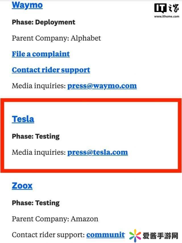
Task: Click Zoox's Contact rider support label
Action: point(48,235)
